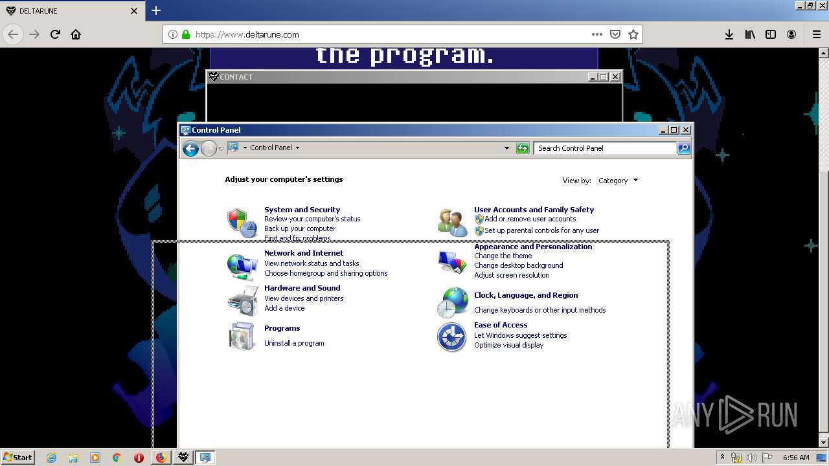Screen dimensions: 829x466
Task: Open Firefox library icon
Action: 750,34
